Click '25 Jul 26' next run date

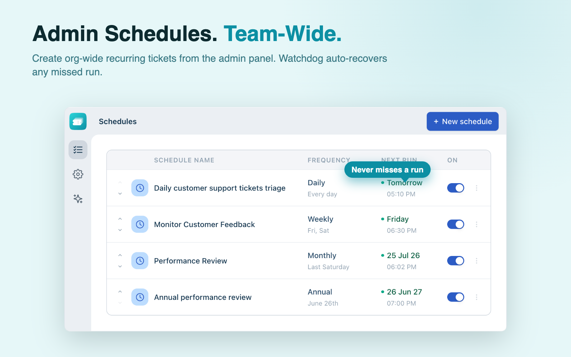(x=403, y=256)
